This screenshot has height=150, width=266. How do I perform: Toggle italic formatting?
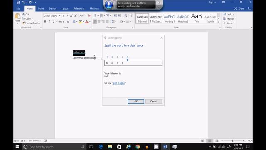(x=49, y=22)
